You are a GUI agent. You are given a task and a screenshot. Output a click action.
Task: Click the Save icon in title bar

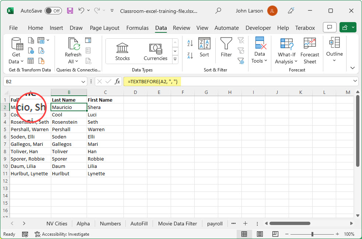(x=70, y=11)
